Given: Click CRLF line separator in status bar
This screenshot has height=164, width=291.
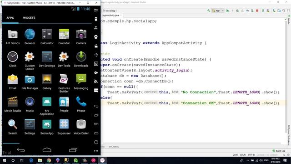Looking at the screenshot, I should click(243, 155).
